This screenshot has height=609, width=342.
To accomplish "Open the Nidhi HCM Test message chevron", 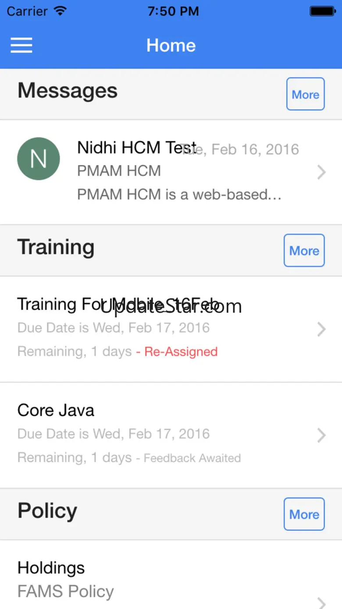I will pos(321,173).
